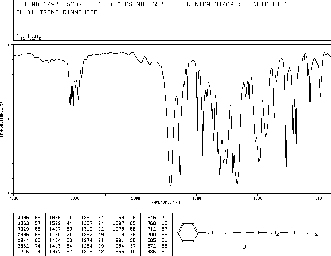Click the 1000 tick label on x-axis
The height and width of the screenshot is (256, 331).
click(x=257, y=198)
